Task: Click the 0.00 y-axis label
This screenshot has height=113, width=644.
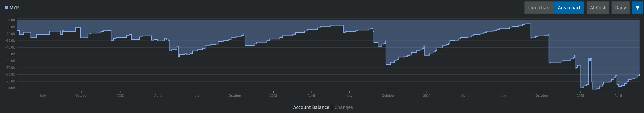Action: point(12,20)
